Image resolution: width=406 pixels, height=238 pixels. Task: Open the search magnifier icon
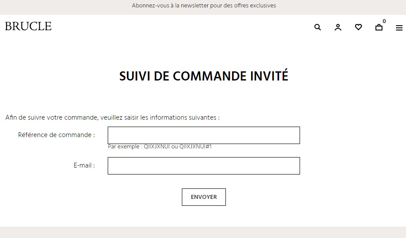tap(317, 27)
